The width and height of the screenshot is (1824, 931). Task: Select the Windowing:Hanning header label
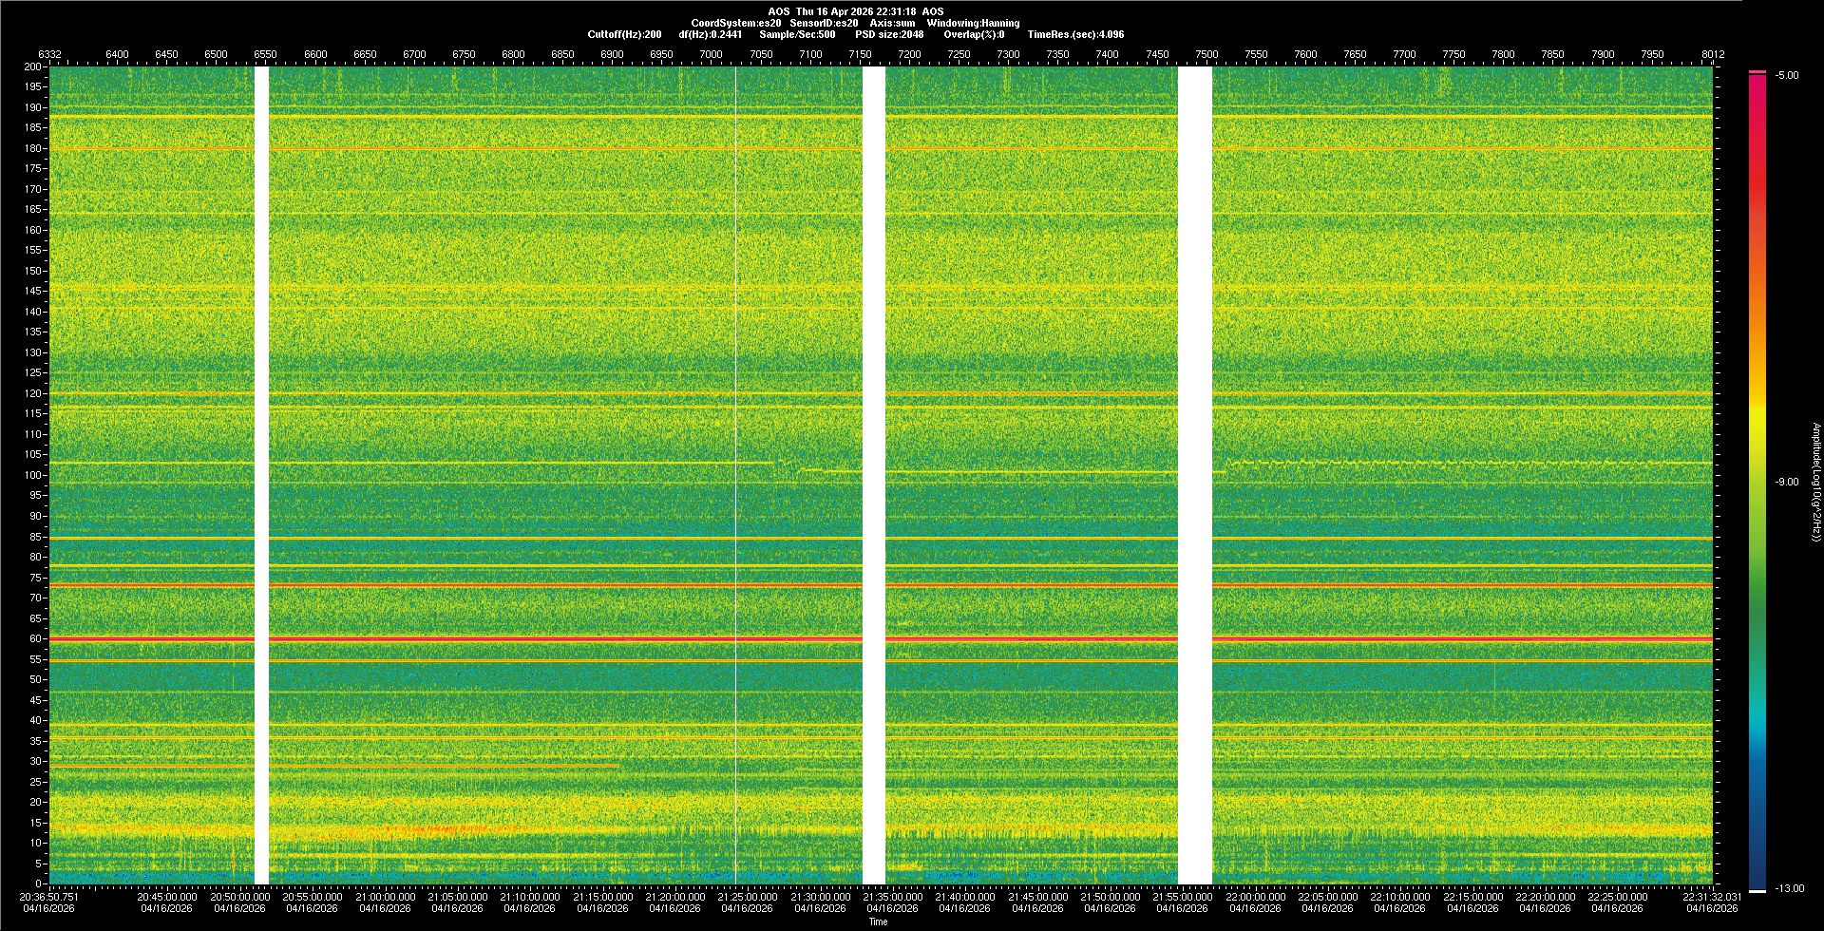(x=973, y=23)
